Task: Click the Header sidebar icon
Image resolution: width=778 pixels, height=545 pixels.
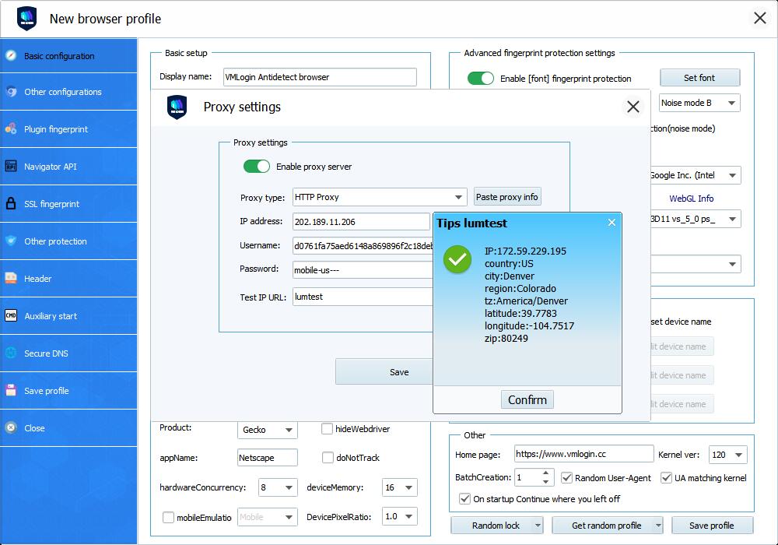Action: pos(11,279)
